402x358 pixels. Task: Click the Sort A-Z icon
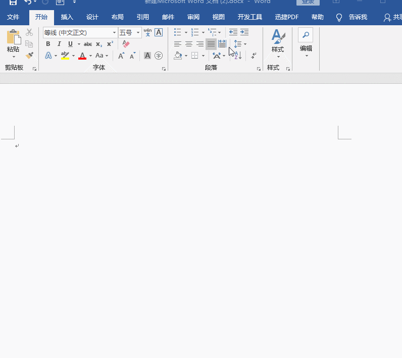(238, 56)
